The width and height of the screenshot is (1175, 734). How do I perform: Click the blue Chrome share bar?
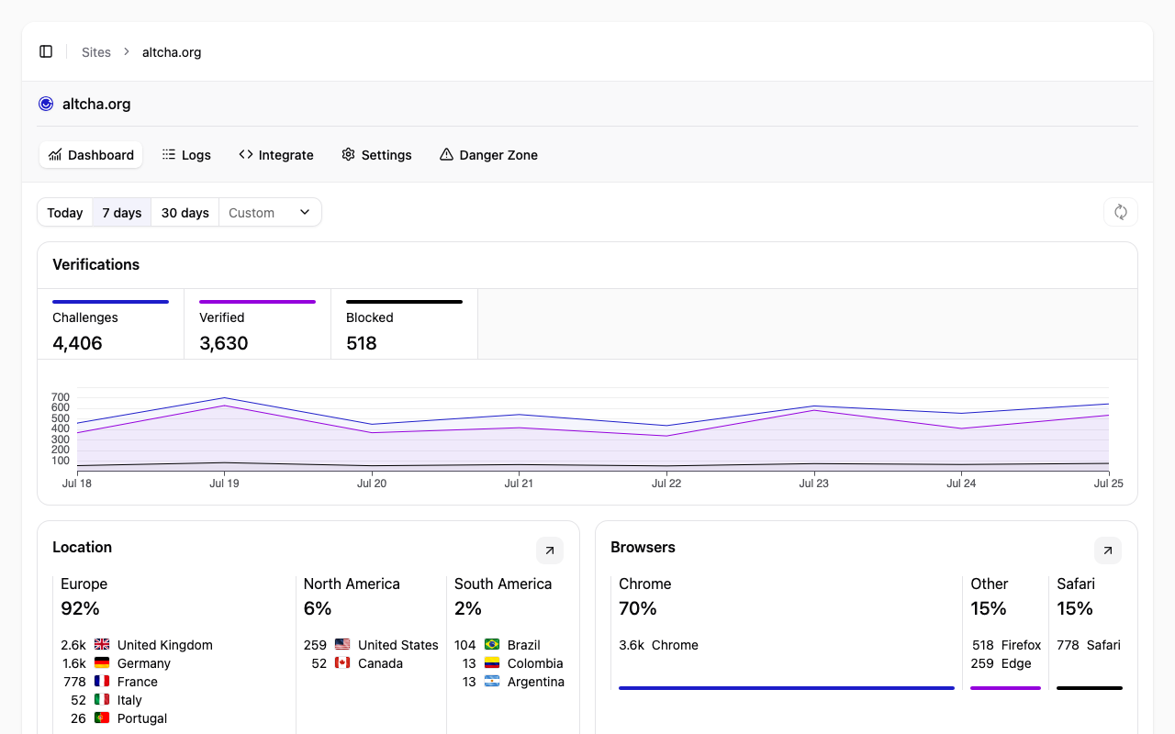point(787,688)
